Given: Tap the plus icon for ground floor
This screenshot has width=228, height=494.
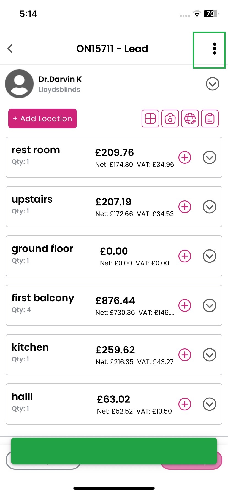Looking at the screenshot, I should (x=185, y=256).
